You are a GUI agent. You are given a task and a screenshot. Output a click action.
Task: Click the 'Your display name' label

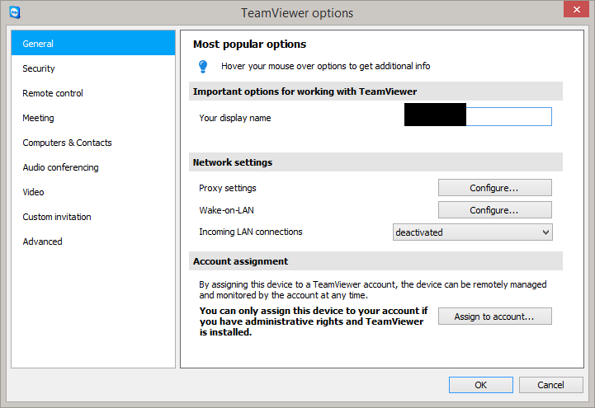pos(235,118)
